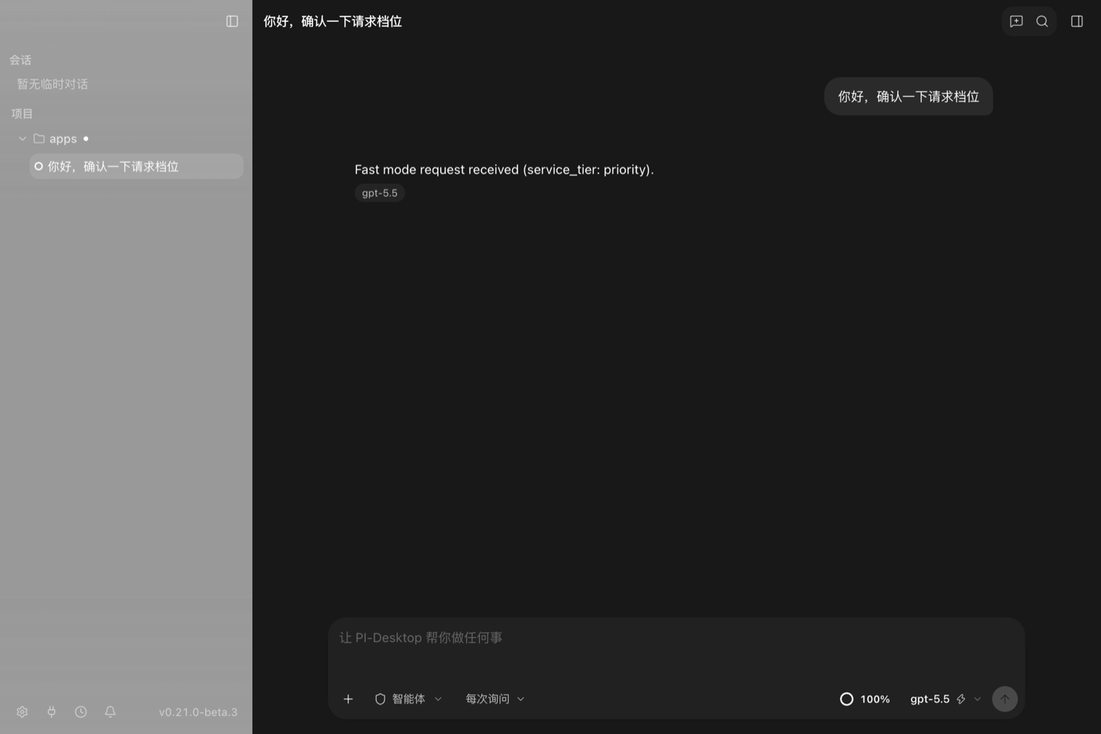Click the 暂无临时对话 text
This screenshot has width=1101, height=734.
pyautogui.click(x=53, y=84)
